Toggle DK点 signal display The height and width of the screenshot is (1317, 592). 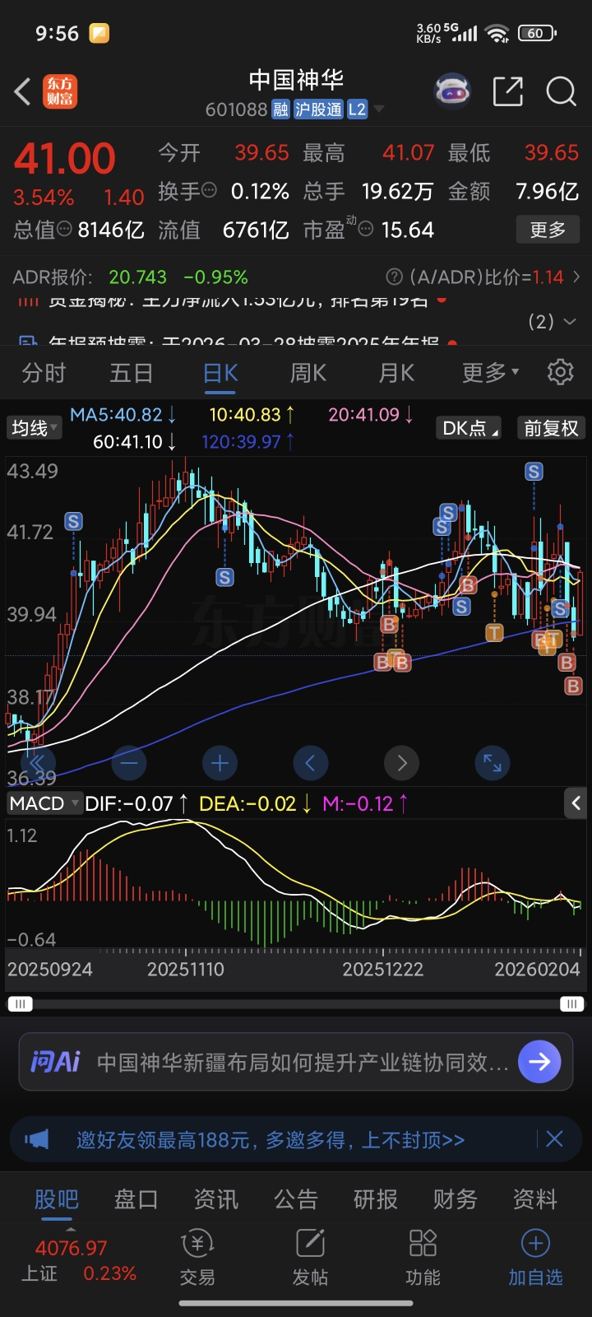point(469,428)
